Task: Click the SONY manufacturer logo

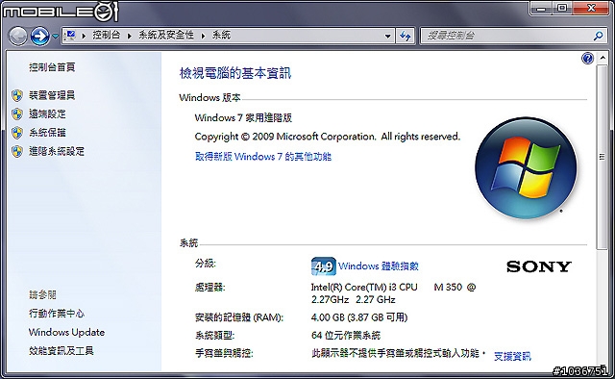Action: click(x=539, y=266)
